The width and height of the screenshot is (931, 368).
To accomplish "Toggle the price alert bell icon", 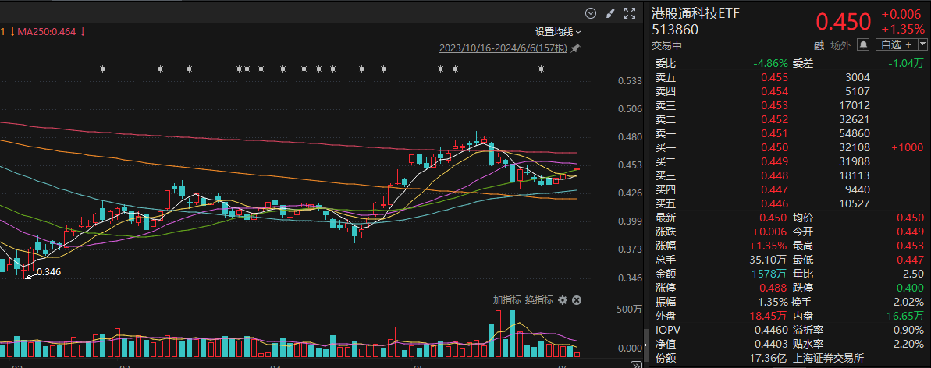I will pos(863,45).
